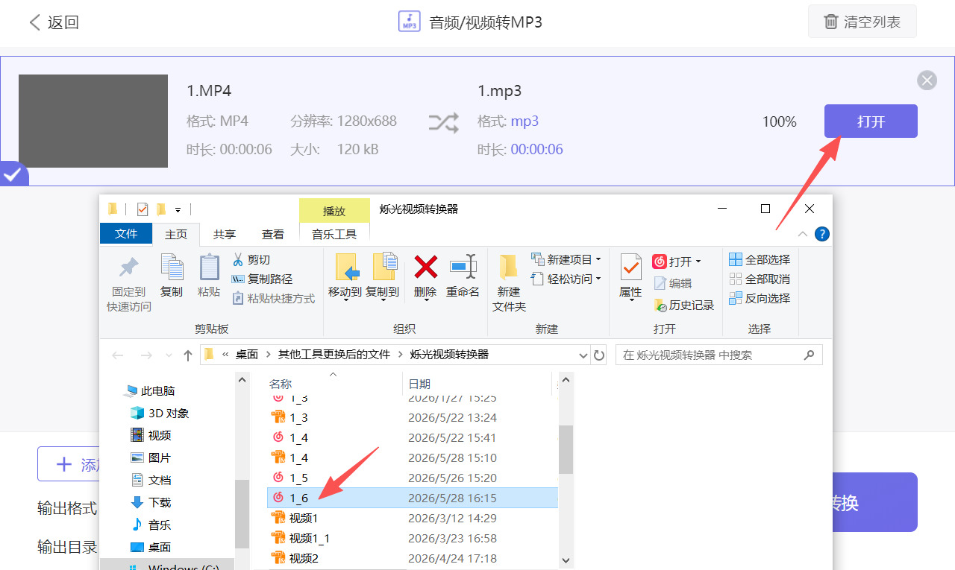Image resolution: width=955 pixels, height=570 pixels.
Task: Refresh the Explorer folder view
Action: (598, 355)
